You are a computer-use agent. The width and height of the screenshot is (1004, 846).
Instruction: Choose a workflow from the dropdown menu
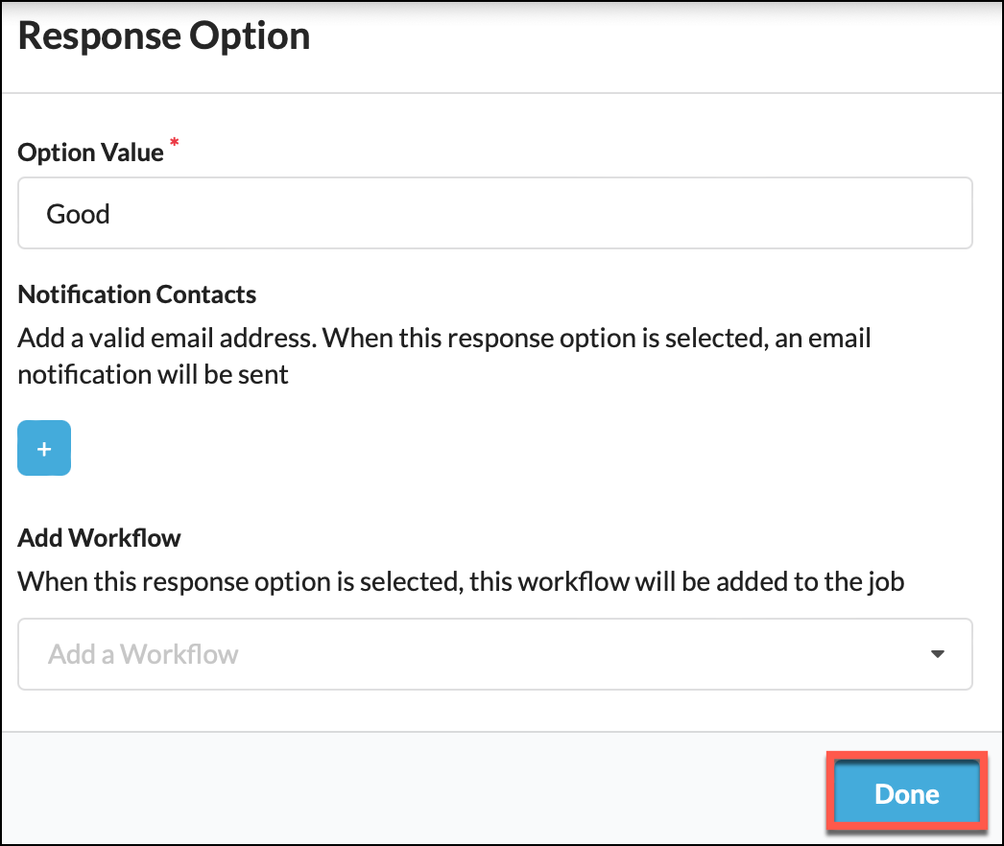tap(494, 653)
